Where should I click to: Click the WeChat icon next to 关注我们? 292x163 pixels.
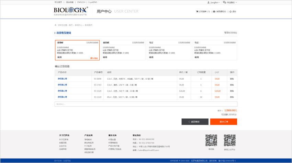[x=224, y=2]
